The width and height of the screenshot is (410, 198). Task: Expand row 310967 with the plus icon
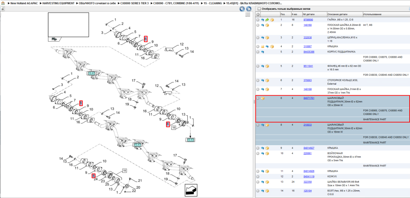(x=258, y=47)
